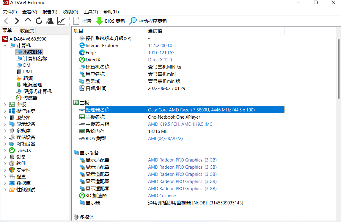341x222 pixels.
Task: Click the 性能测试 benchmark icon
Action: click(x=12, y=190)
